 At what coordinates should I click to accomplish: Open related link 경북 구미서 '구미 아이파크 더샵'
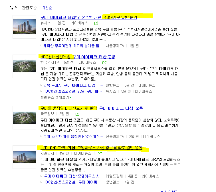tap(73, 85)
